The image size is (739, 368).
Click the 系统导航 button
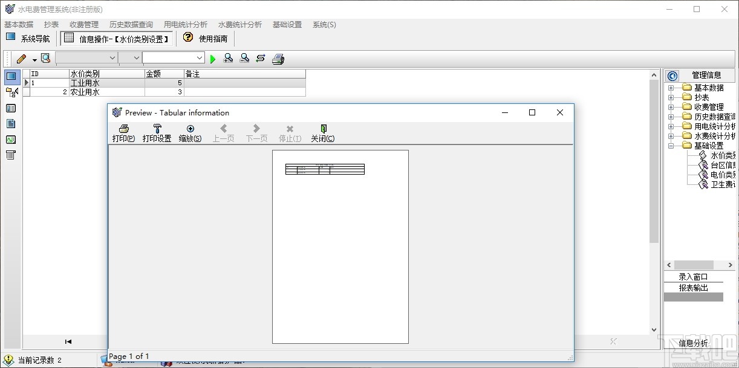28,39
